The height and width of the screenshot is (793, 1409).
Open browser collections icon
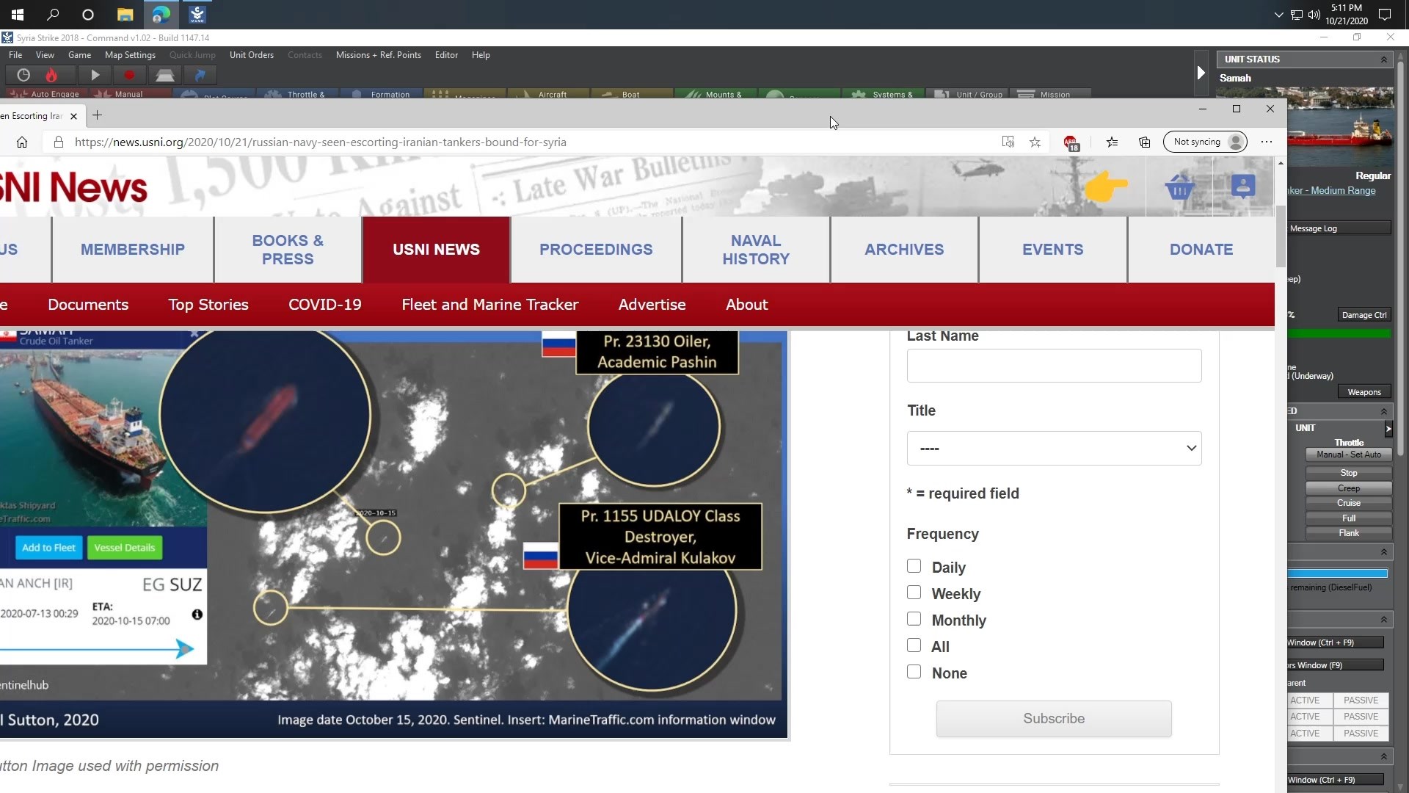pyautogui.click(x=1145, y=142)
